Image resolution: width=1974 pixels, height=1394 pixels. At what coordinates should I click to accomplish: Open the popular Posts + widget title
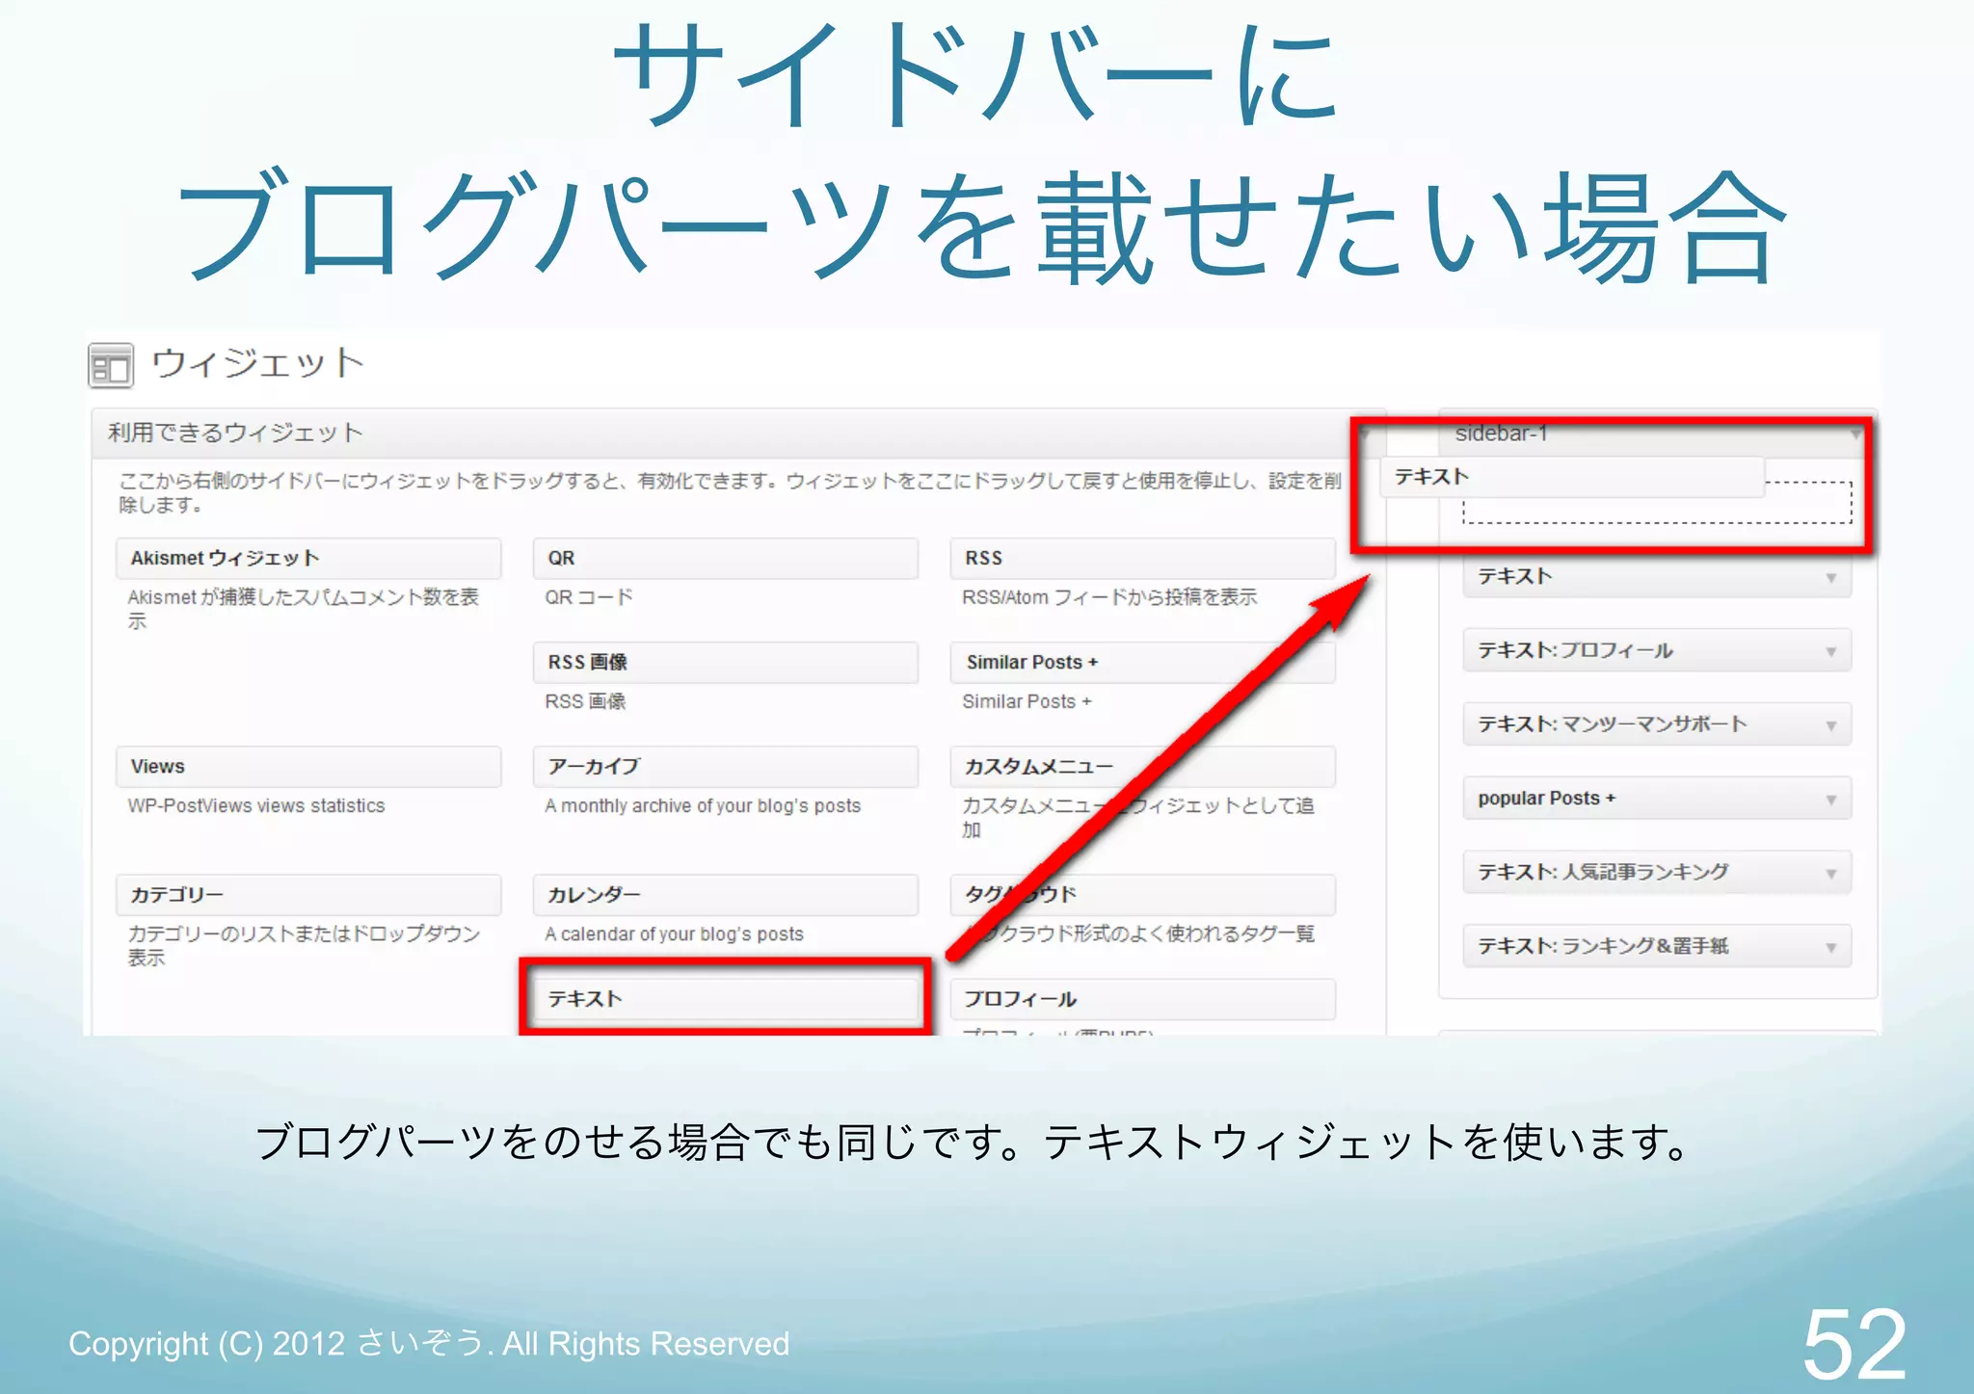[x=1547, y=799]
